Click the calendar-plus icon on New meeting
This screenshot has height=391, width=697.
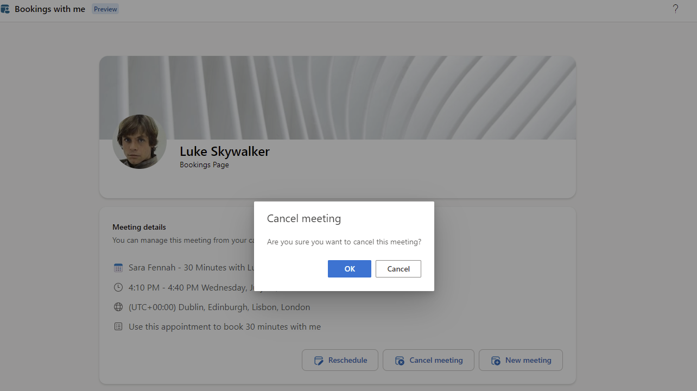click(496, 361)
